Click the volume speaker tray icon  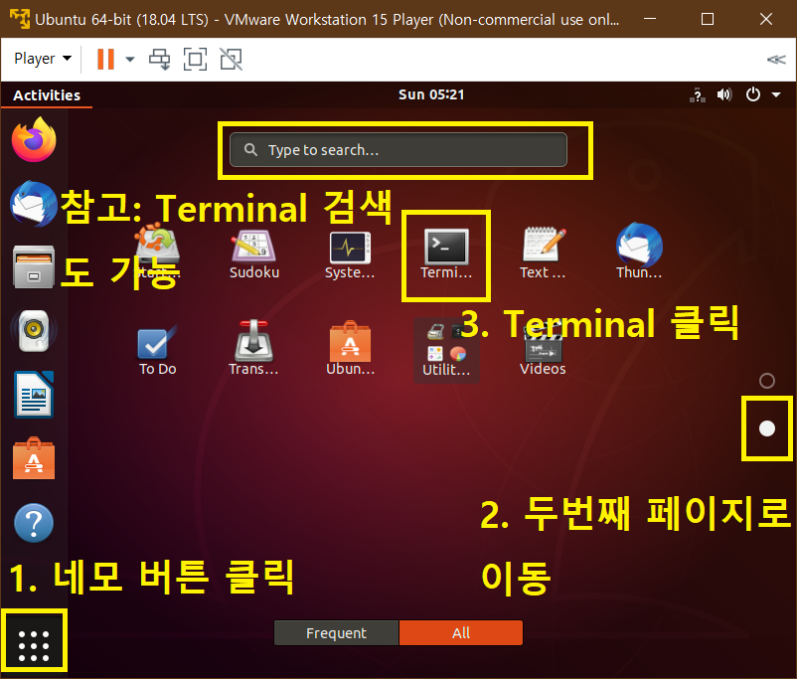[724, 94]
